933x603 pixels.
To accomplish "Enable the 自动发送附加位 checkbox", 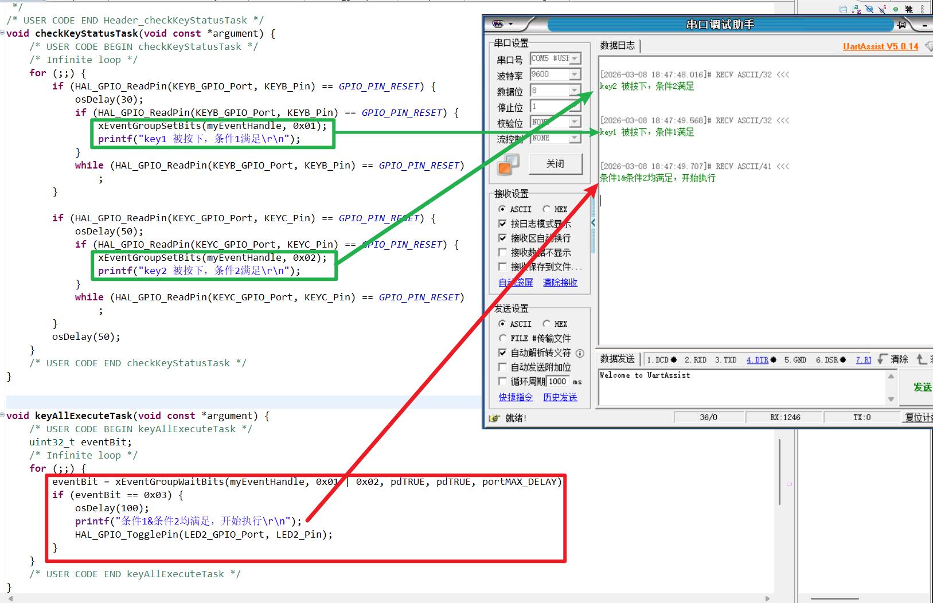I will [x=502, y=367].
